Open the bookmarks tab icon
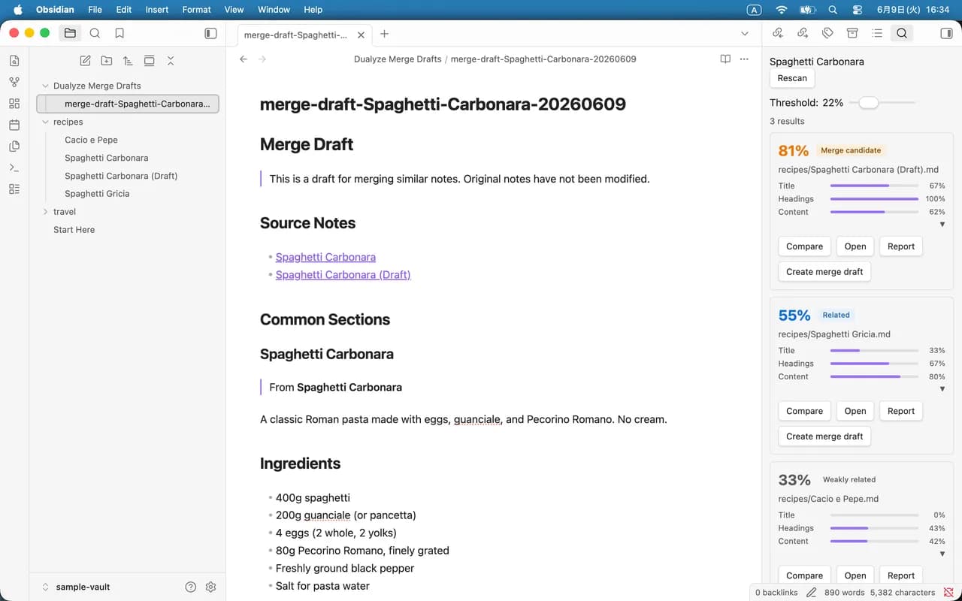Screen dimensions: 962x601 pyautogui.click(x=119, y=33)
